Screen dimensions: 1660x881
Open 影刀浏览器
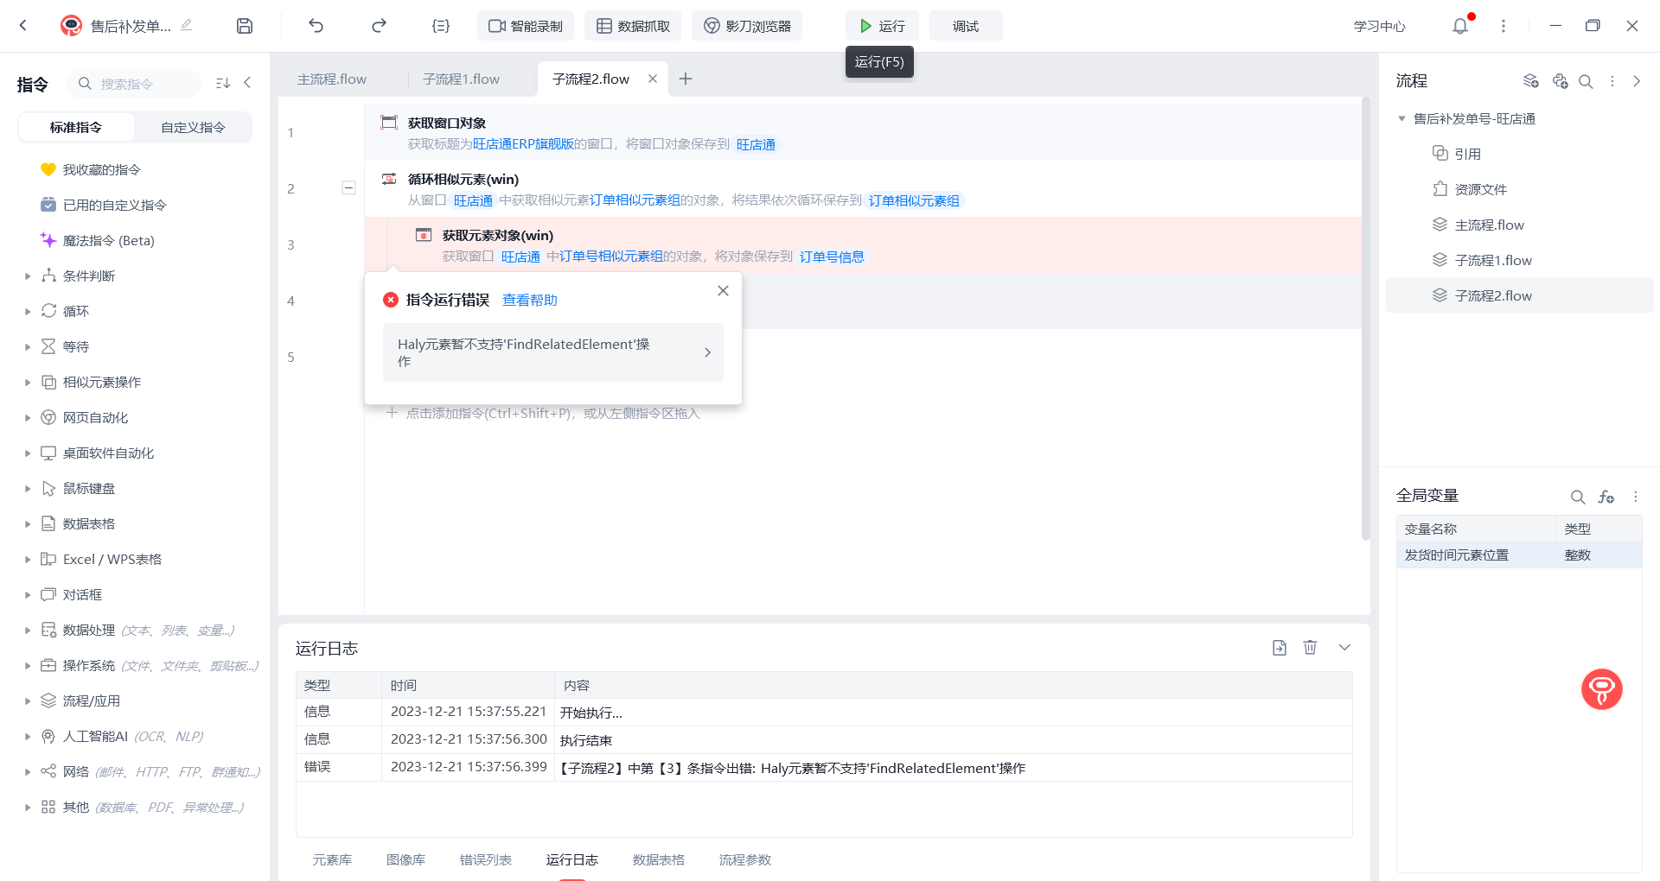[747, 26]
